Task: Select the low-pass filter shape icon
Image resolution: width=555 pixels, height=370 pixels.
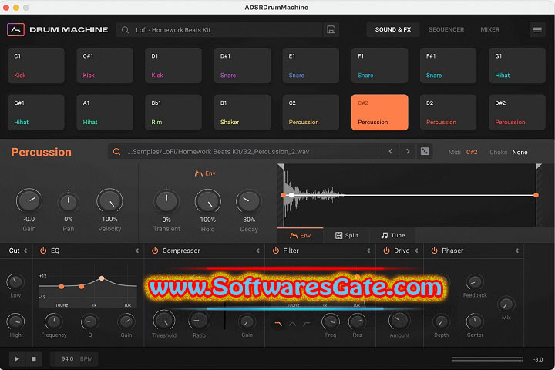Action: pyautogui.click(x=278, y=323)
